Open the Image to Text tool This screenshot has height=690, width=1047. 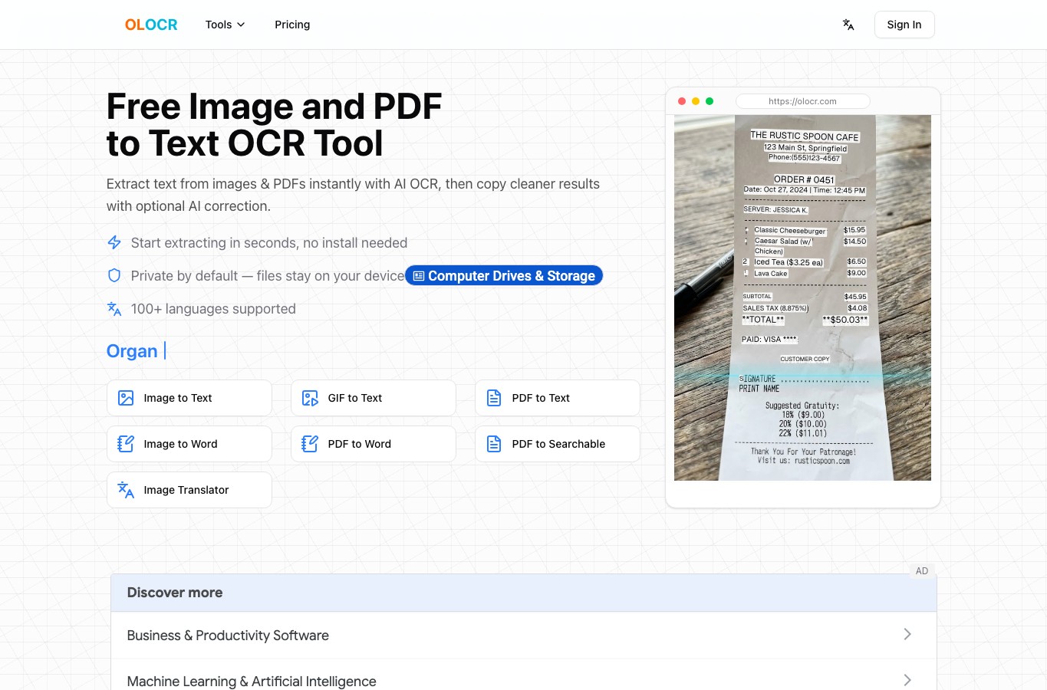coord(189,398)
